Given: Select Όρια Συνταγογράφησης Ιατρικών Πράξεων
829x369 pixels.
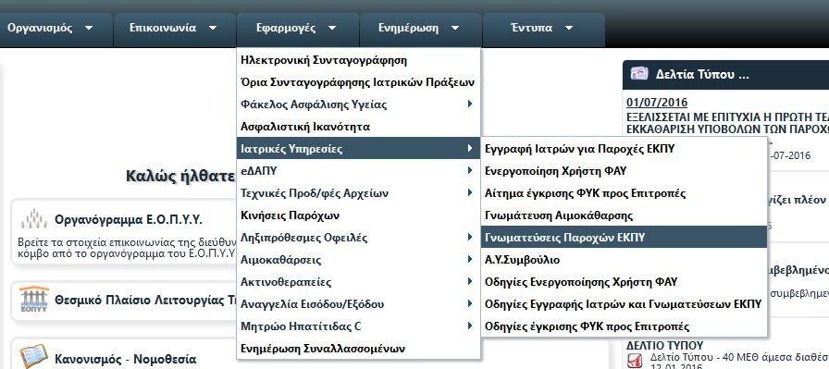Looking at the screenshot, I should click(x=358, y=82).
